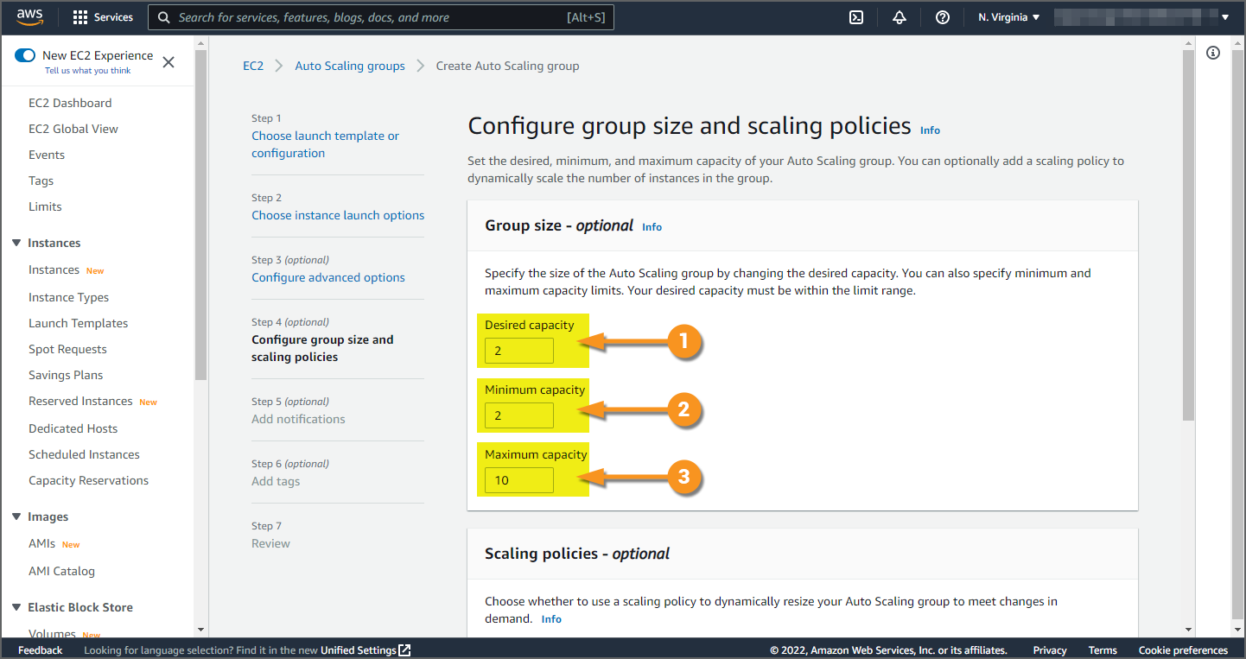Open the Services grid menu
This screenshot has width=1246, height=659.
[103, 17]
